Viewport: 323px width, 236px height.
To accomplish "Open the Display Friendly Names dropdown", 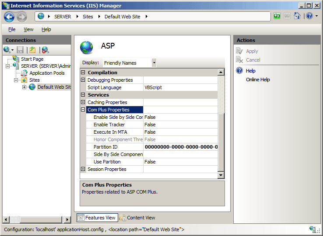I will tap(154, 63).
